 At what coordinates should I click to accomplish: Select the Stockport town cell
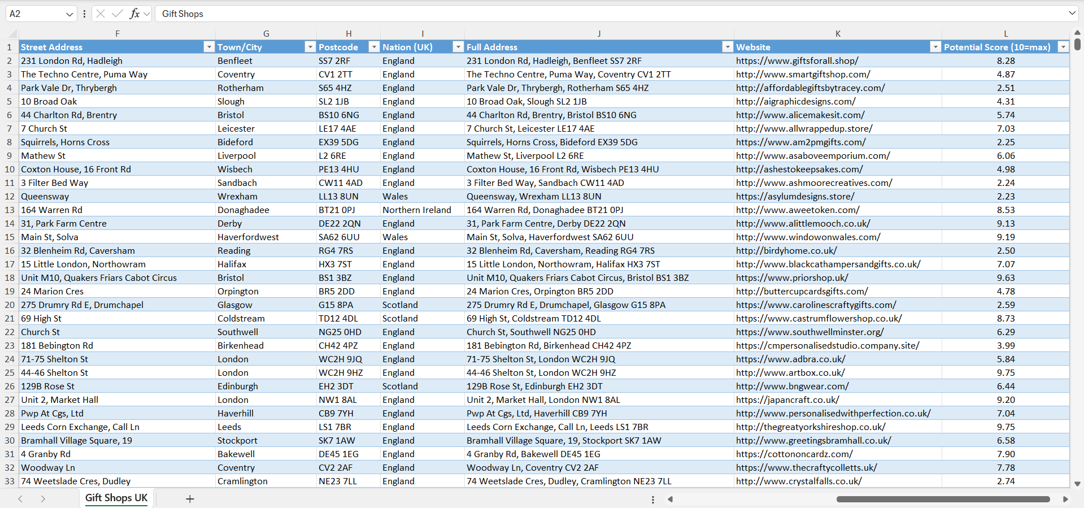[x=265, y=440]
